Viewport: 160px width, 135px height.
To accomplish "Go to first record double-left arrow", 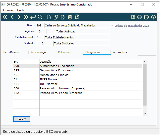I will pos(5,17).
